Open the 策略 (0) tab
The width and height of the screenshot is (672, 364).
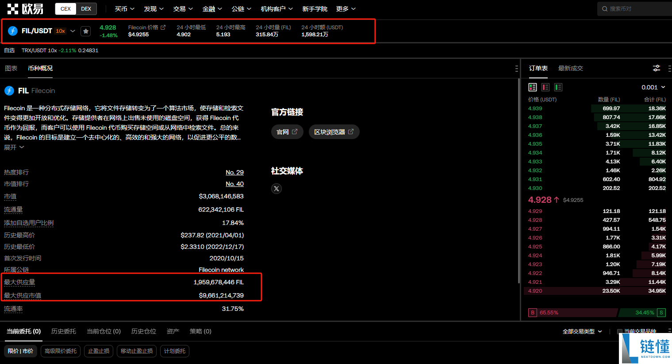tap(200, 331)
